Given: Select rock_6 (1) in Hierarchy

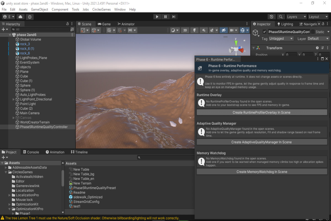Looking at the screenshot, I should [27, 49].
